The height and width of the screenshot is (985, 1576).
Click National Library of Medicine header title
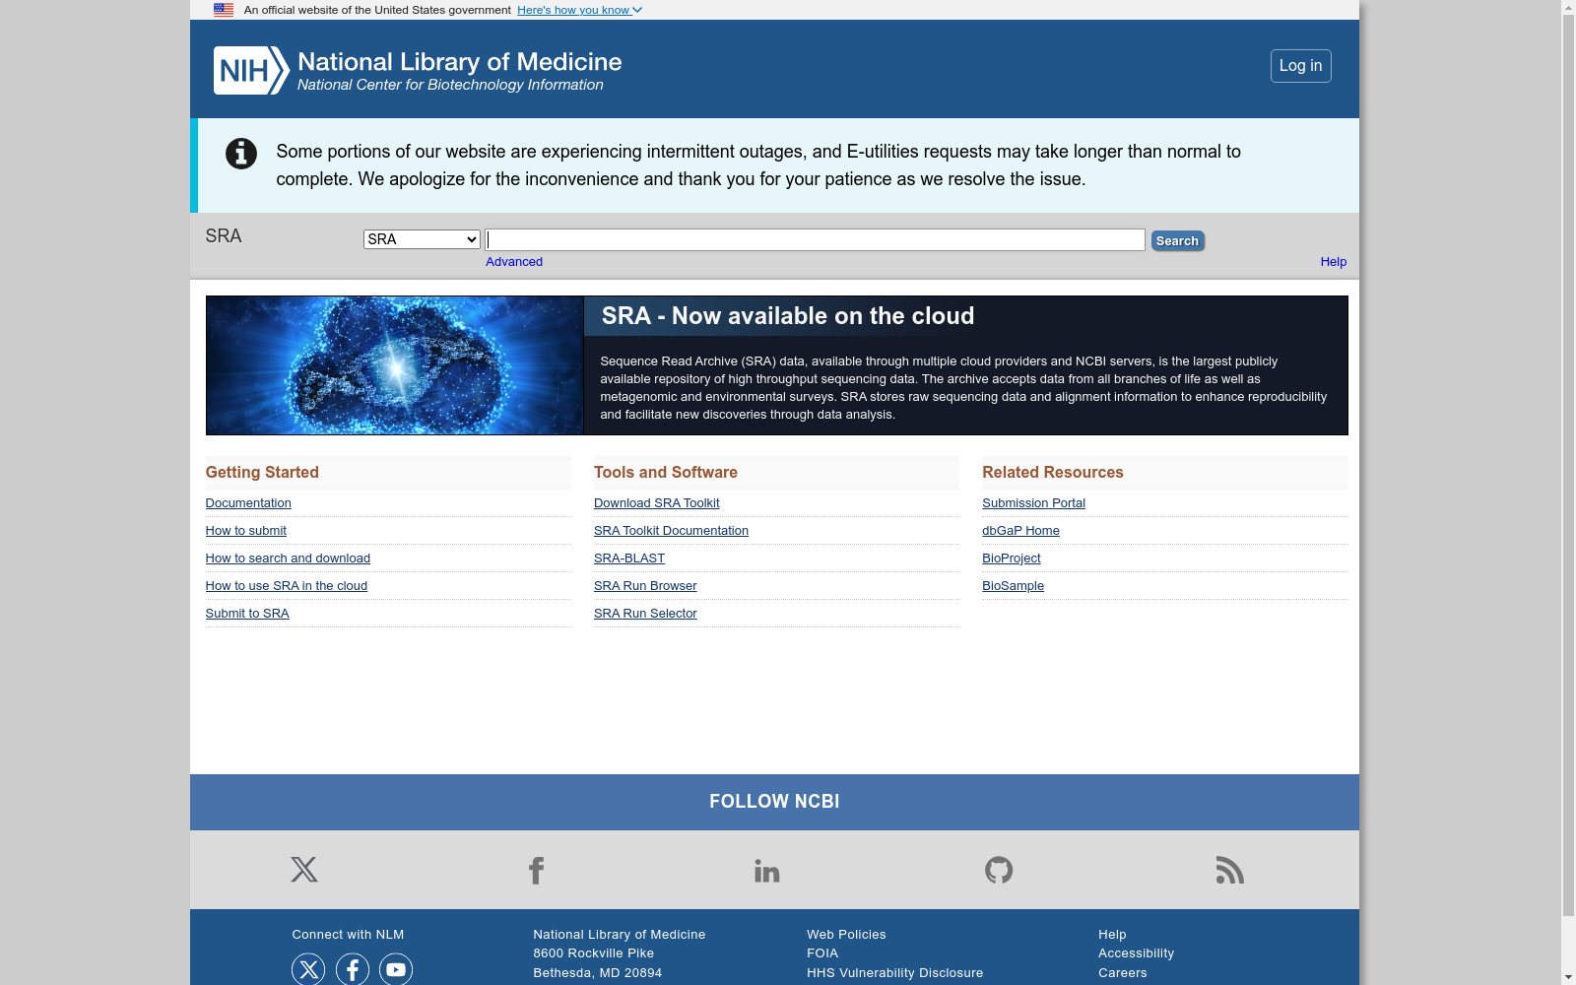pyautogui.click(x=459, y=62)
